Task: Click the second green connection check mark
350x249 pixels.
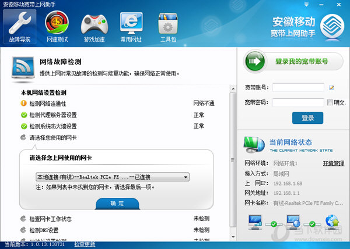Action: coord(312,223)
